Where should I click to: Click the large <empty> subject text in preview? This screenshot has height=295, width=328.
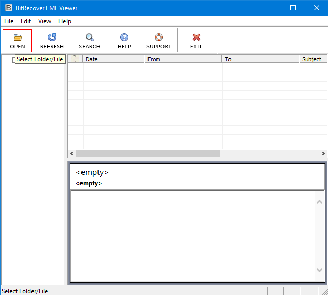tap(92, 172)
